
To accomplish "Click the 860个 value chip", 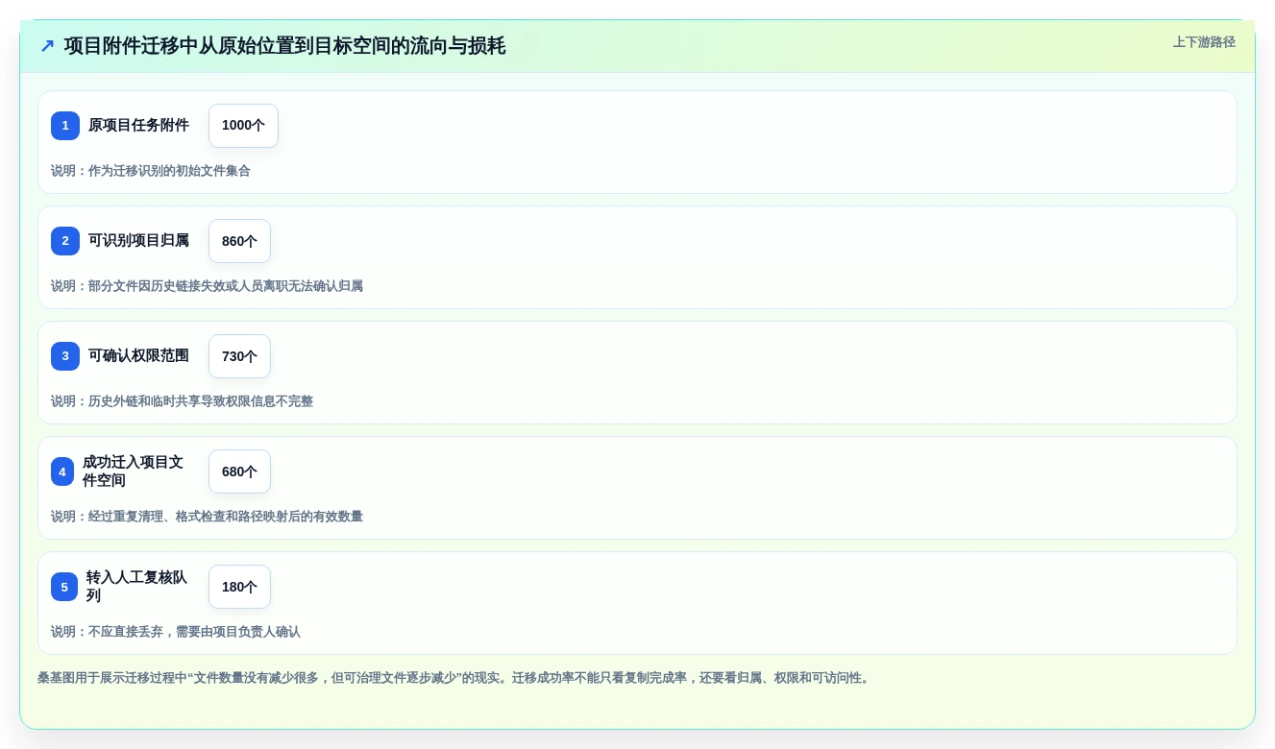I will (239, 241).
